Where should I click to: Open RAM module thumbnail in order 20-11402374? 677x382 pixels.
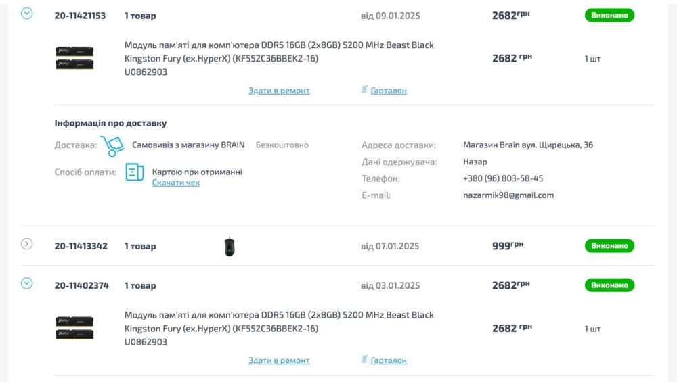click(x=74, y=328)
